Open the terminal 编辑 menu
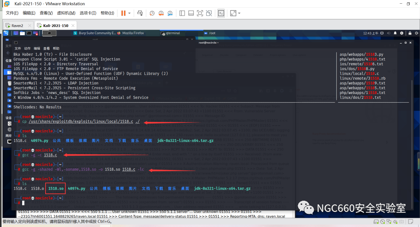This screenshot has height=227, width=420. click(x=37, y=48)
